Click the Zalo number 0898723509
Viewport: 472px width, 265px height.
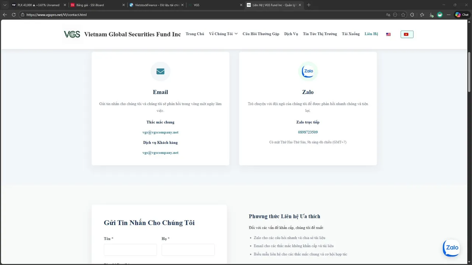(308, 132)
